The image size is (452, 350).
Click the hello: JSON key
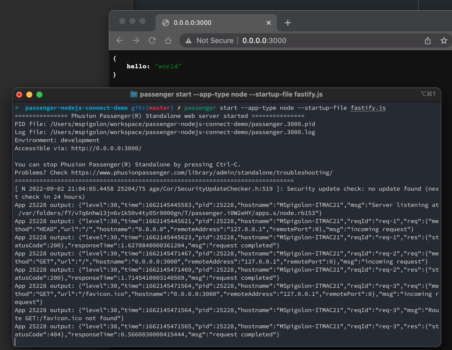(x=138, y=66)
